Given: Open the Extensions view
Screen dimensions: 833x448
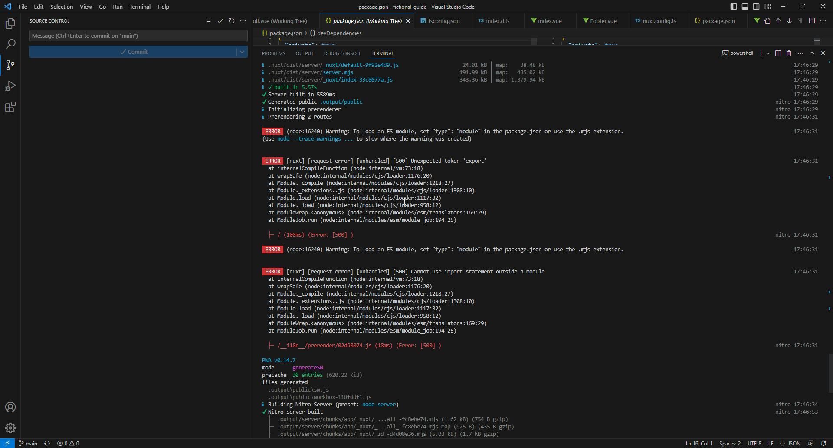Looking at the screenshot, I should [x=10, y=107].
